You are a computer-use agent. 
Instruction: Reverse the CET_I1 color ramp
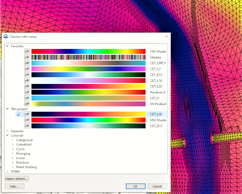(27, 98)
